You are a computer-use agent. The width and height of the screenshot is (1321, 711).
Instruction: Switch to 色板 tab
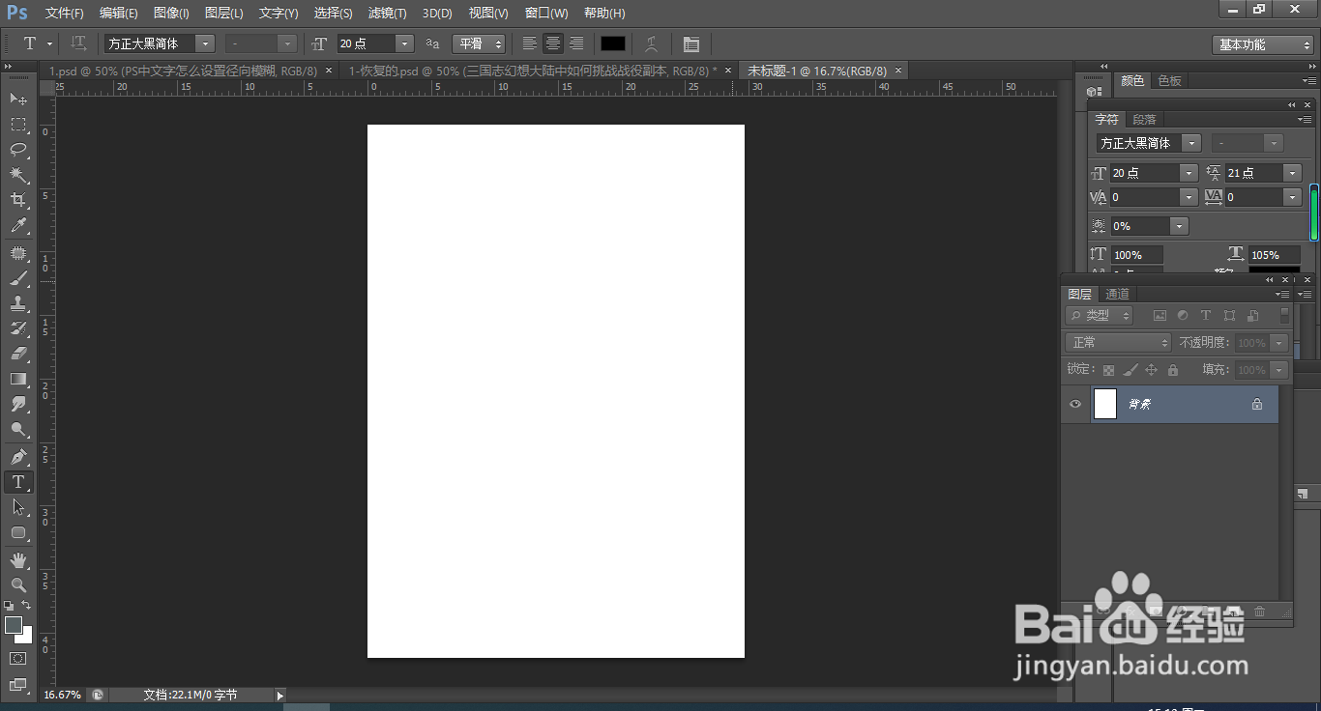(1170, 81)
